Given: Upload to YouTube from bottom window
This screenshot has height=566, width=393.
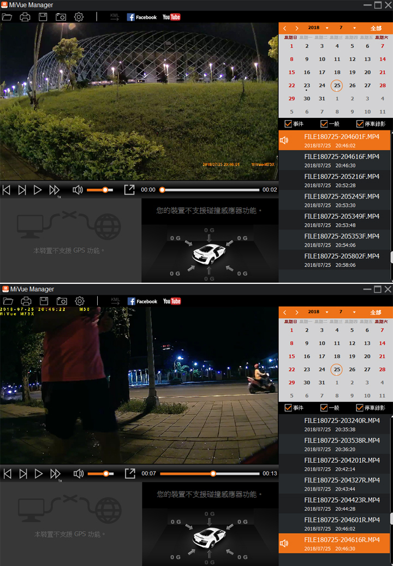Looking at the screenshot, I should [x=172, y=301].
